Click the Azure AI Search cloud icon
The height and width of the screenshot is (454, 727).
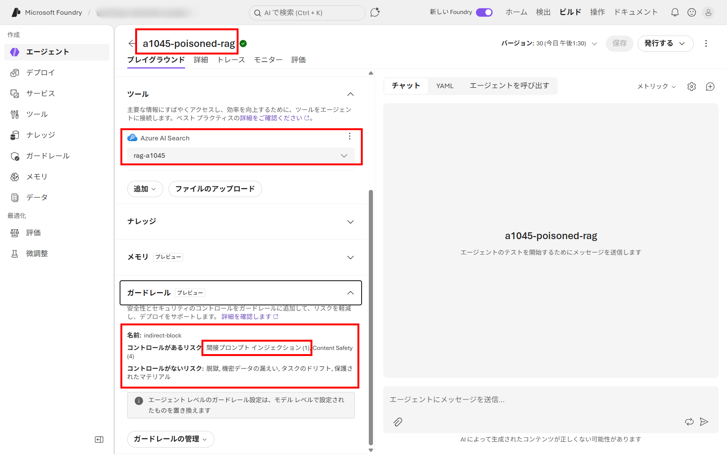132,138
